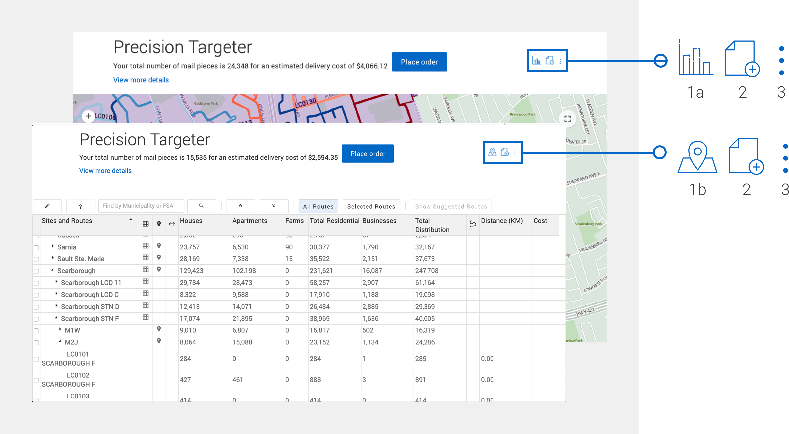Expand the Sarnia tree node
Image resolution: width=789 pixels, height=434 pixels.
click(x=53, y=246)
